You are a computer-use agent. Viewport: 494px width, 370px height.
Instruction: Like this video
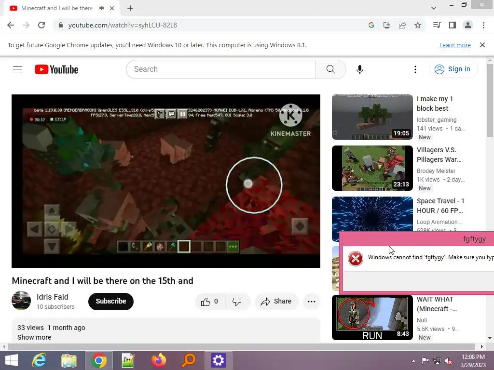[210, 302]
